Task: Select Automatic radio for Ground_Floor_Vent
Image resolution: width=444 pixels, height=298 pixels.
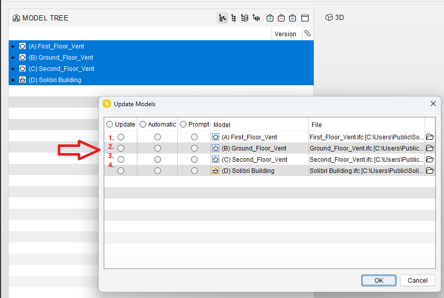Action: (158, 148)
